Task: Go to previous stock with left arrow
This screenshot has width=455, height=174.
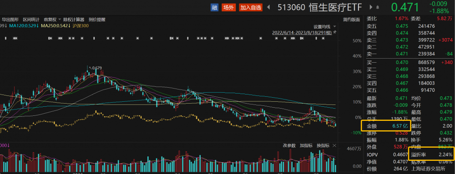Action: click(269, 7)
